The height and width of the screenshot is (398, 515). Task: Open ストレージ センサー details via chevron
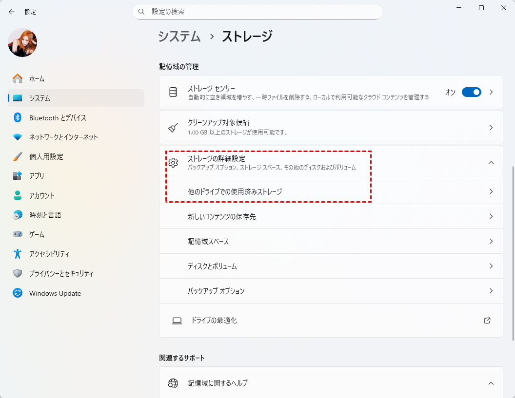pyautogui.click(x=491, y=92)
